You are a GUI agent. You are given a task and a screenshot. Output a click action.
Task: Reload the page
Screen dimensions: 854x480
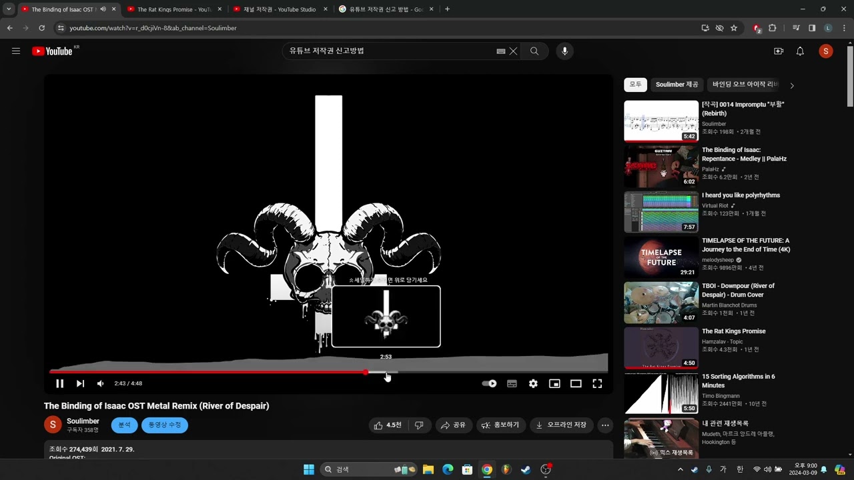click(41, 28)
